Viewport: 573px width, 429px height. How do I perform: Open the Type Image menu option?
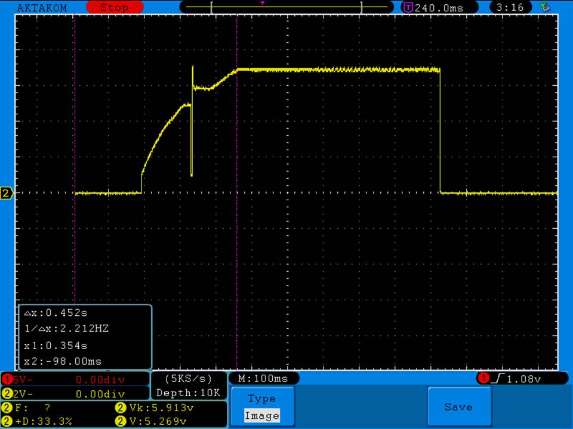262,407
